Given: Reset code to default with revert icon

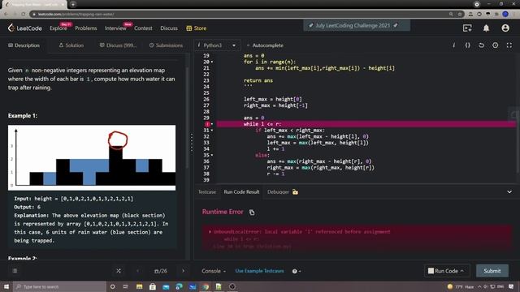Looking at the screenshot, I should [481, 45].
